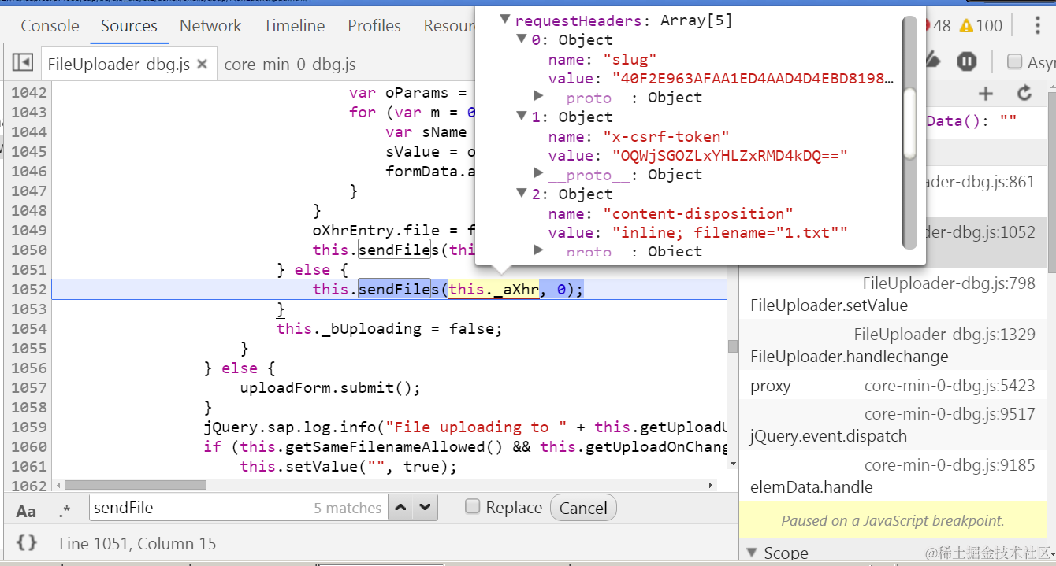The height and width of the screenshot is (566, 1056).
Task: Click uploadForm.submit() on line 1057
Action: [330, 387]
